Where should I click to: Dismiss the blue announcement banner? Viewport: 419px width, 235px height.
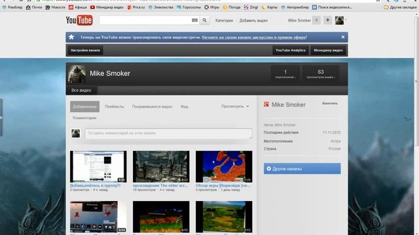tap(343, 37)
